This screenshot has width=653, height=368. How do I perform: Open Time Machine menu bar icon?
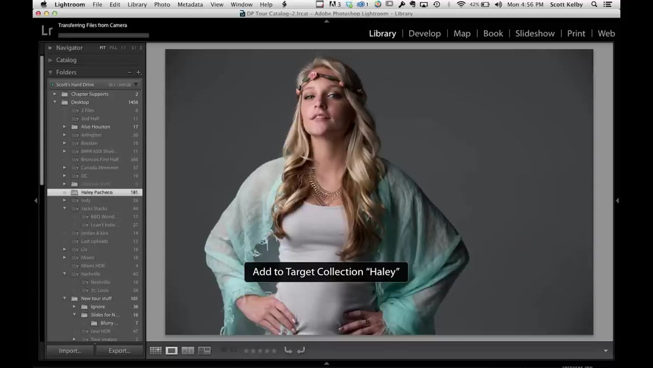tap(436, 4)
